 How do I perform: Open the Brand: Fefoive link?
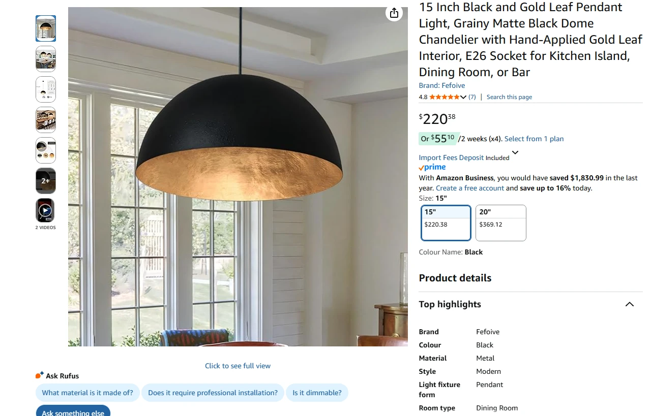[442, 85]
